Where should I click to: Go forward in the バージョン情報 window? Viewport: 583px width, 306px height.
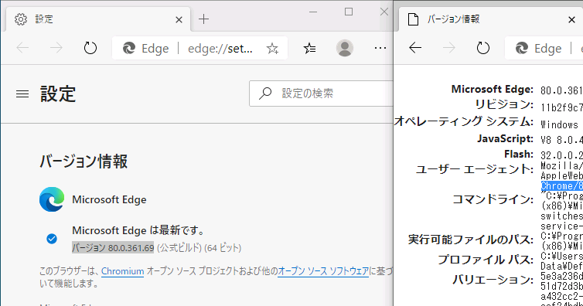[448, 48]
